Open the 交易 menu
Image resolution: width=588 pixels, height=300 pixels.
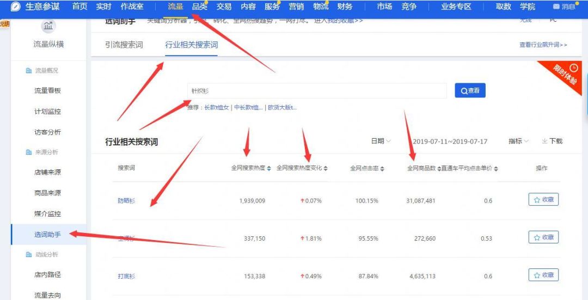click(224, 7)
